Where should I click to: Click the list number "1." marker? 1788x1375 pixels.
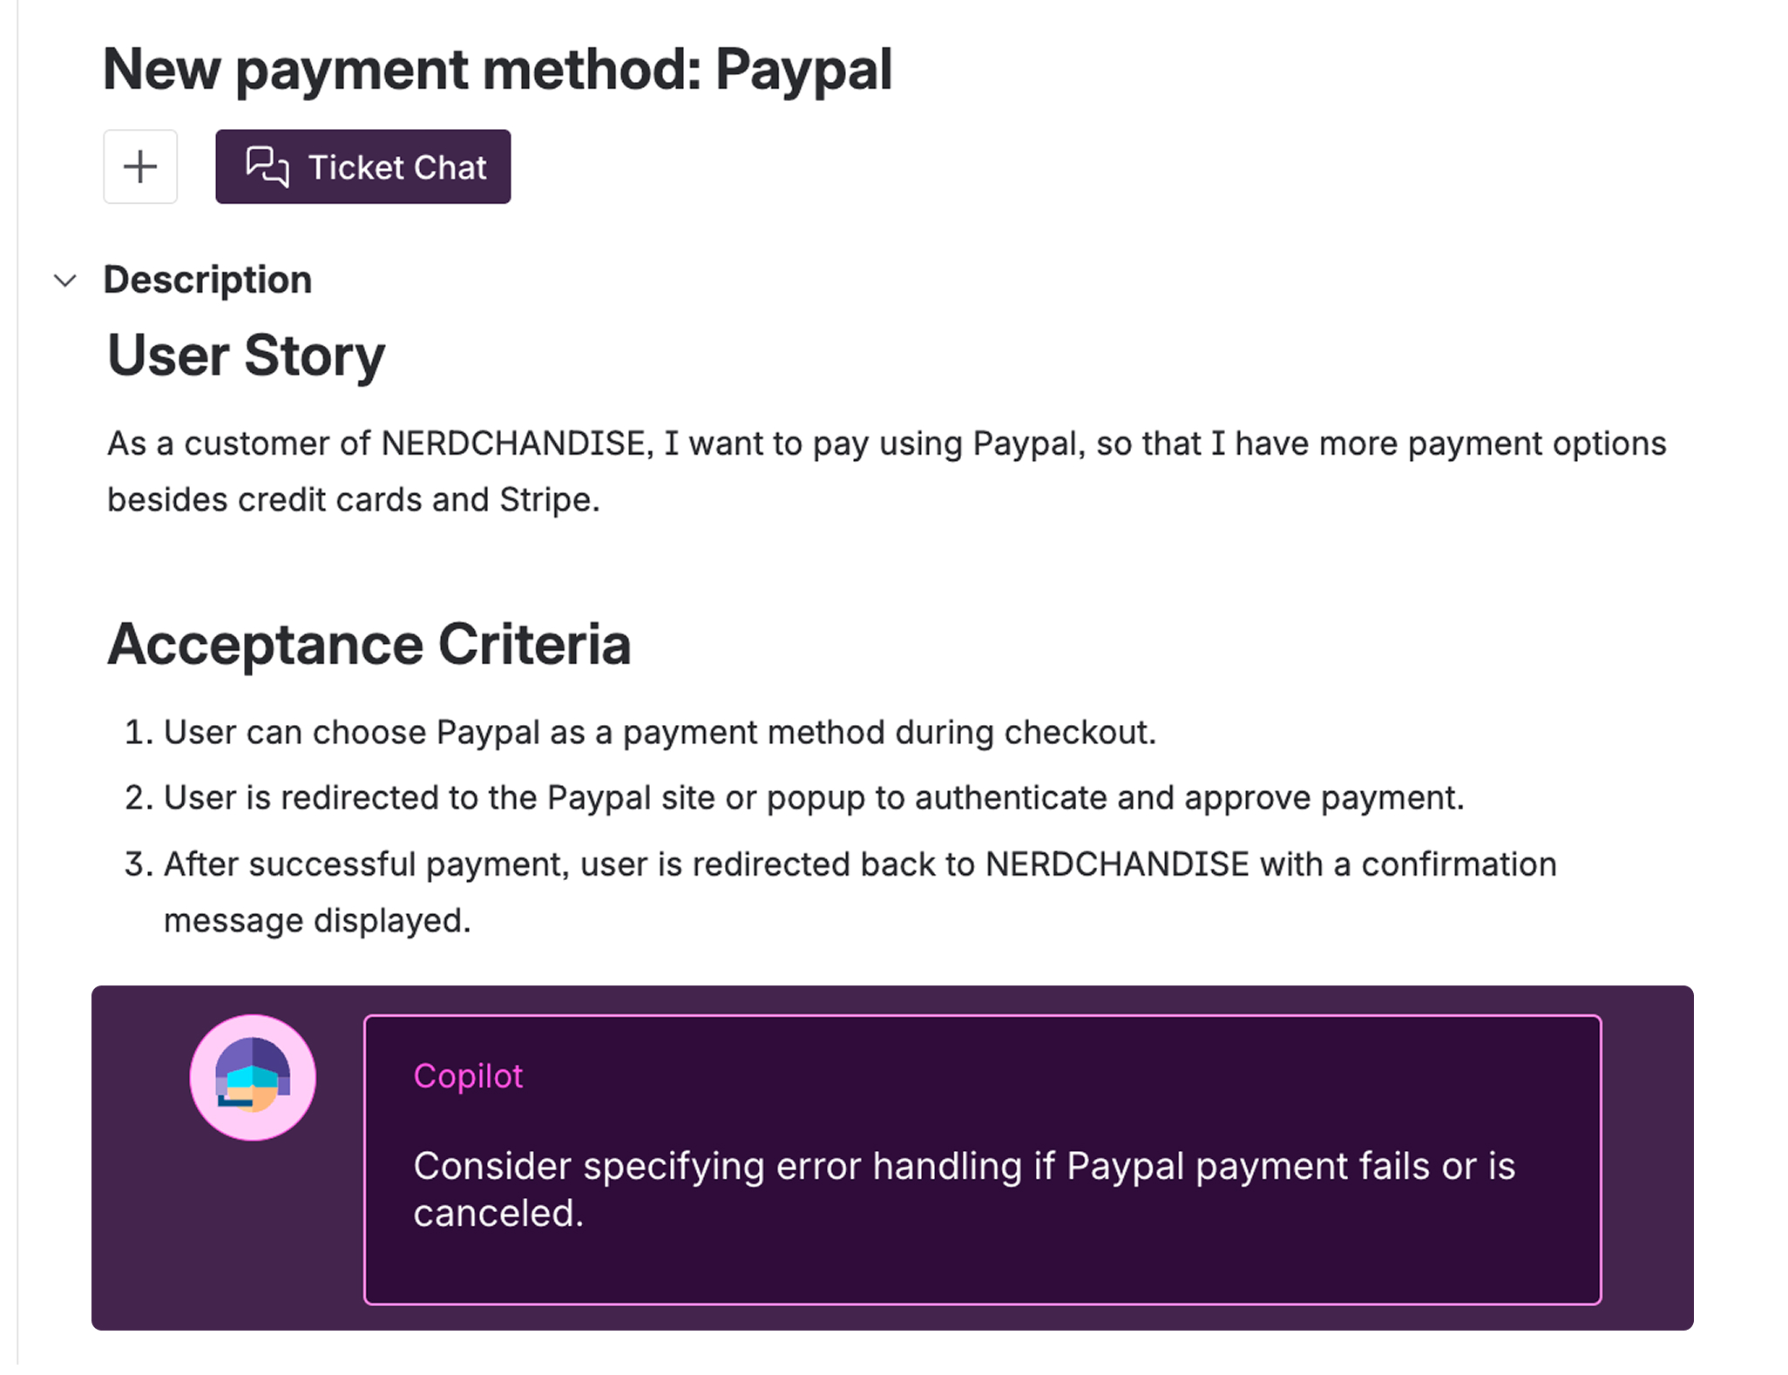139,733
